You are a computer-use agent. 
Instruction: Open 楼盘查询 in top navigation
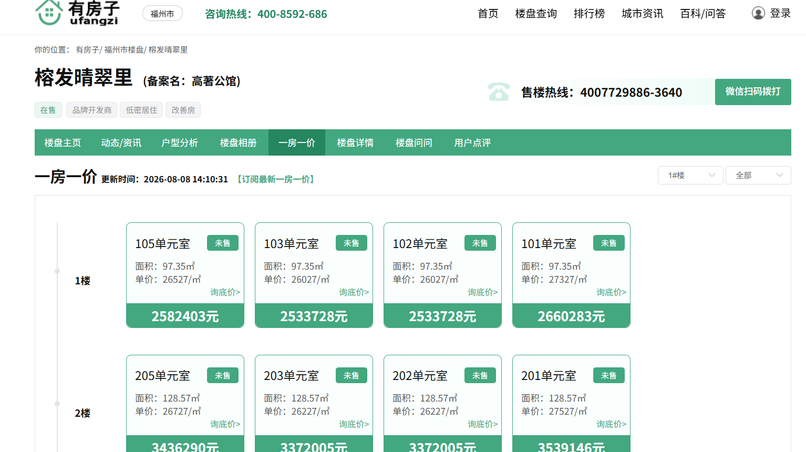click(x=536, y=14)
